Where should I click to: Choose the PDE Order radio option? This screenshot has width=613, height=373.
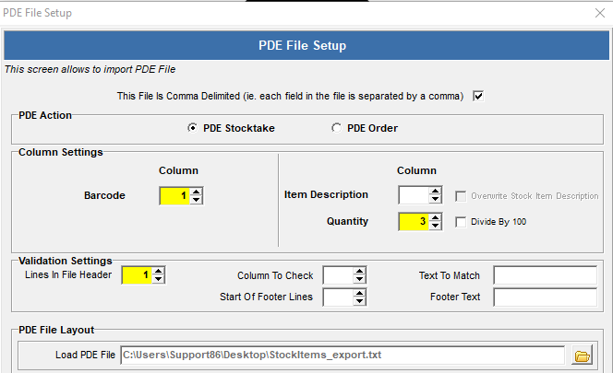point(336,128)
